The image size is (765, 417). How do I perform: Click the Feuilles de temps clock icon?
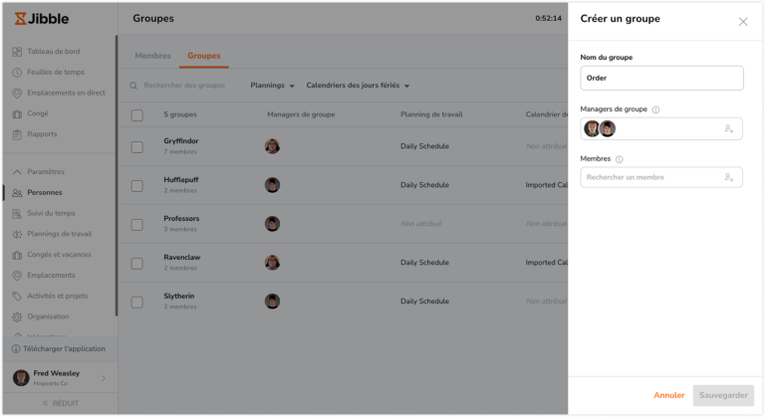pyautogui.click(x=17, y=73)
